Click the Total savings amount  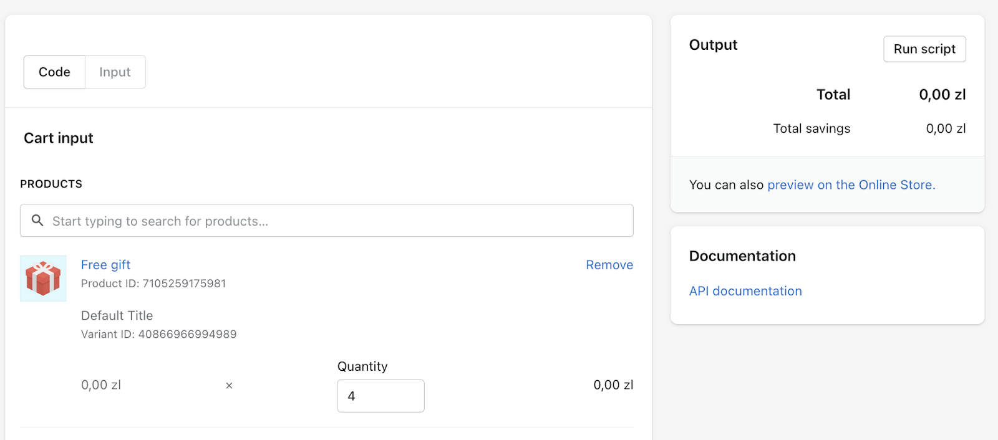coord(946,129)
